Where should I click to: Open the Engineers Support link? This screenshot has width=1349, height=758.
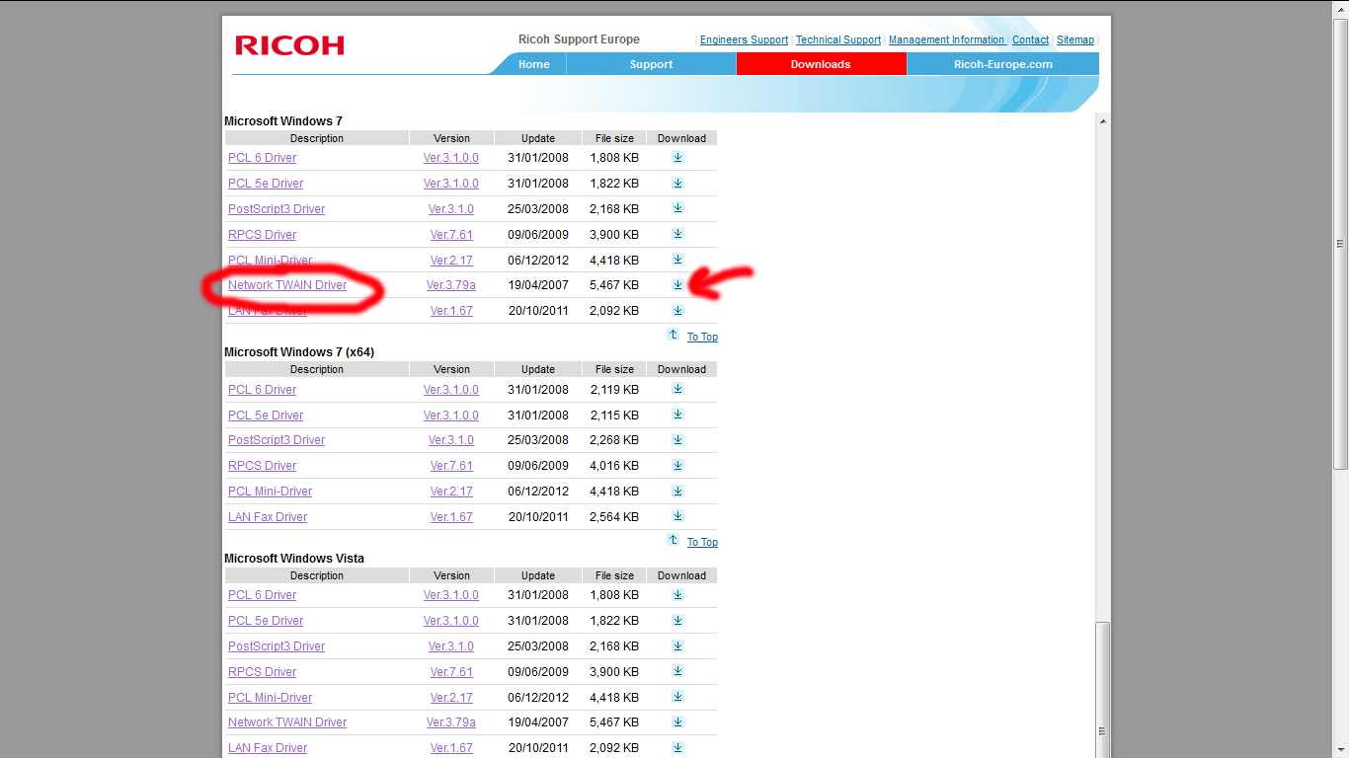744,39
